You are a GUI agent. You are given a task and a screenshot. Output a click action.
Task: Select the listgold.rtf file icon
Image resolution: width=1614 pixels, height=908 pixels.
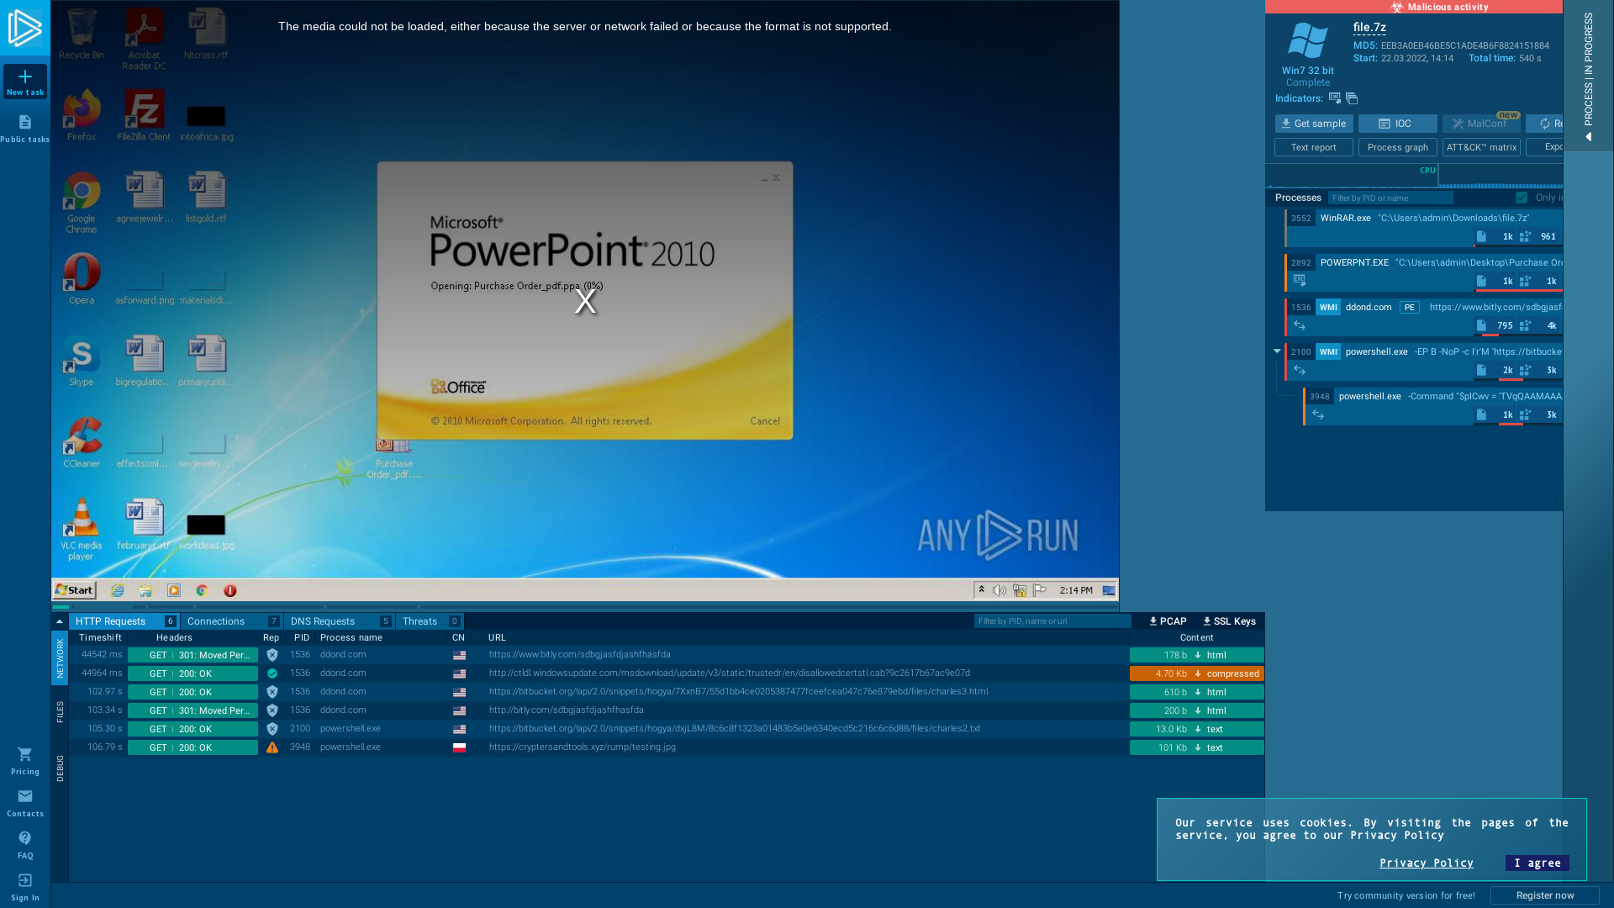click(x=206, y=198)
